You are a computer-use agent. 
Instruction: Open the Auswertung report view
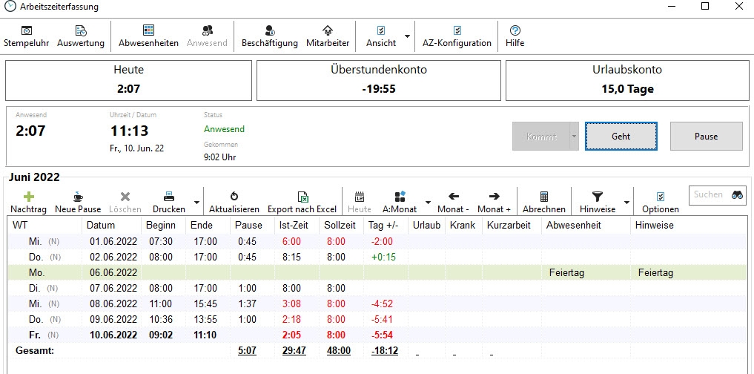[81, 36]
